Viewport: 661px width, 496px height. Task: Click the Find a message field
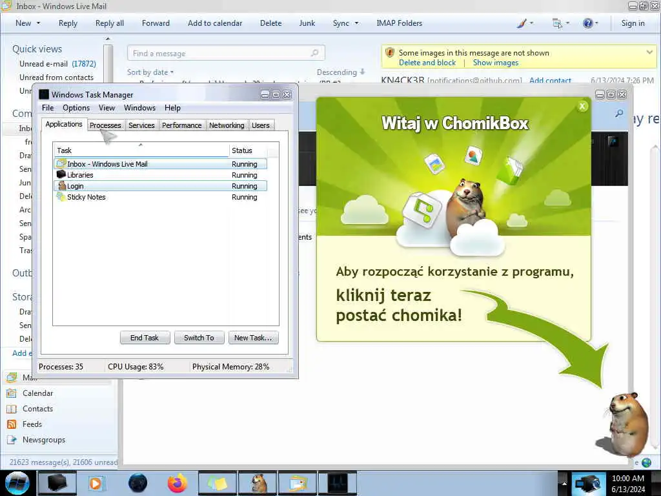point(226,53)
